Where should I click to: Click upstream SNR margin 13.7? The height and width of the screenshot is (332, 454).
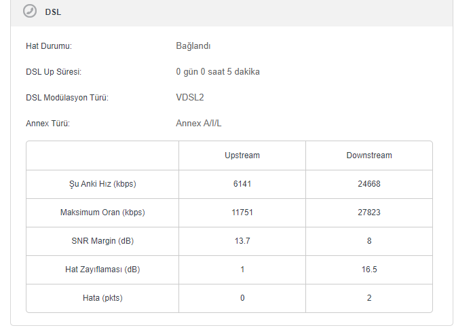[x=242, y=241]
